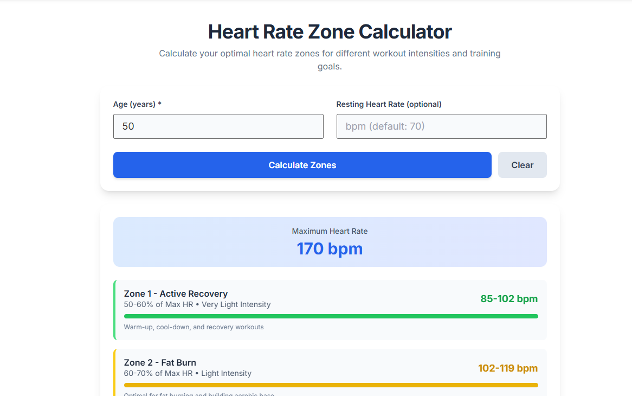632x396 pixels.
Task: Click the Calculate Zones button
Action: pos(302,165)
